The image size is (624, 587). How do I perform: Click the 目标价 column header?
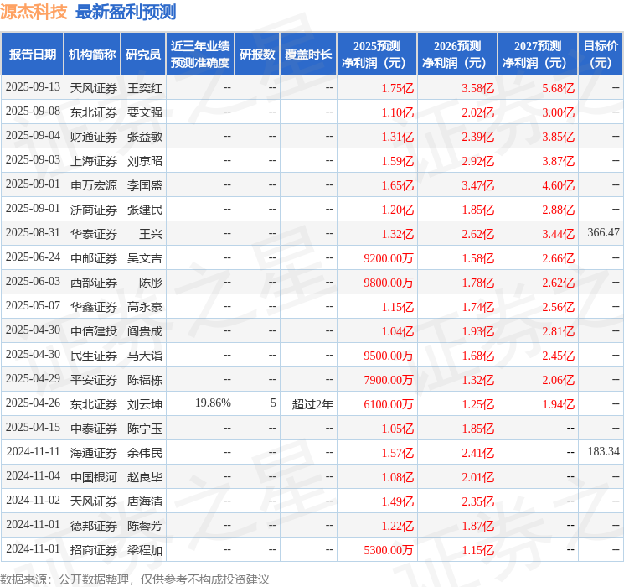pyautogui.click(x=600, y=55)
